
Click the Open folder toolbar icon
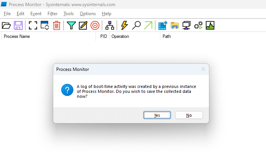pyautogui.click(x=6, y=25)
